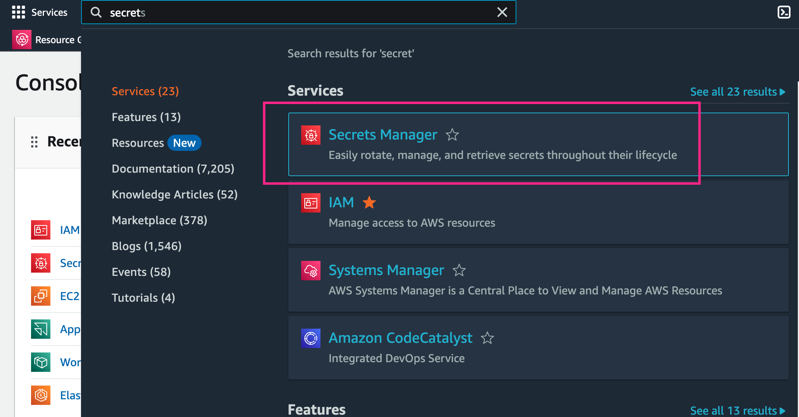Open the Systems Manager link
This screenshot has width=799, height=417.
click(386, 270)
